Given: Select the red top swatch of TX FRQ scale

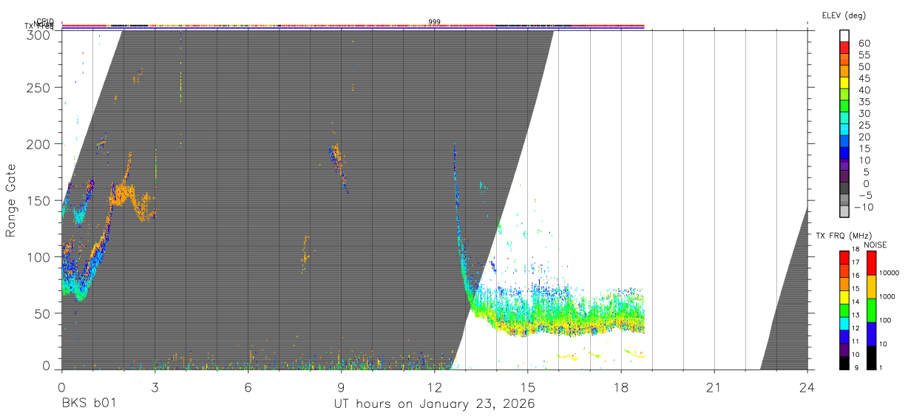Looking at the screenshot, I should pyautogui.click(x=844, y=257).
